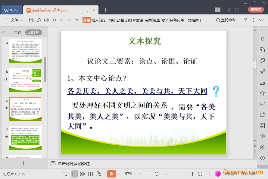This screenshot has height=179, width=268.
Task: Open the 动画 ribbon tab
Action: point(120,20)
